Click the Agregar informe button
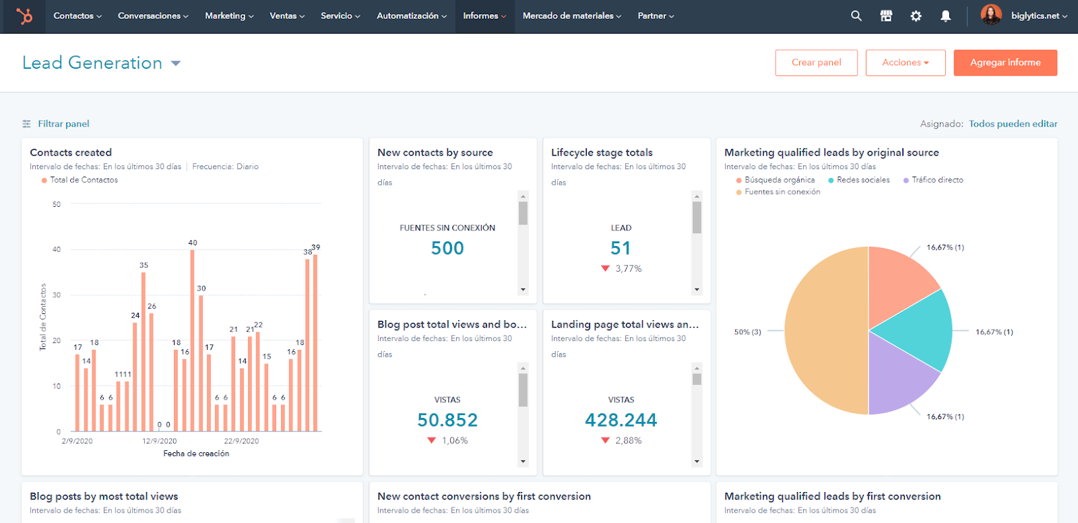The image size is (1078, 523). 1005,63
